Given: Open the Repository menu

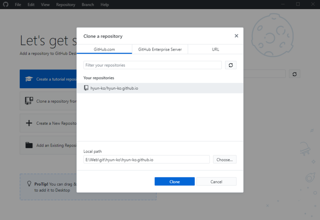Looking at the screenshot, I should (66, 5).
